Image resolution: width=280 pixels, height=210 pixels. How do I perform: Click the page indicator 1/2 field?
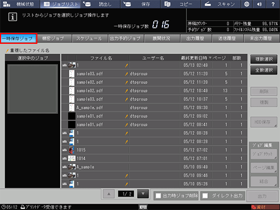click(x=126, y=194)
